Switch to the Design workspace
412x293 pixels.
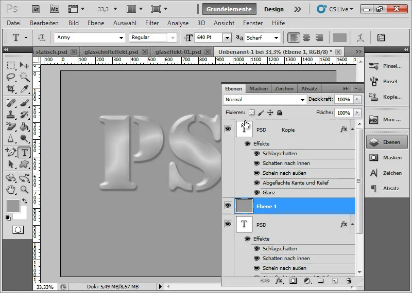(x=274, y=9)
